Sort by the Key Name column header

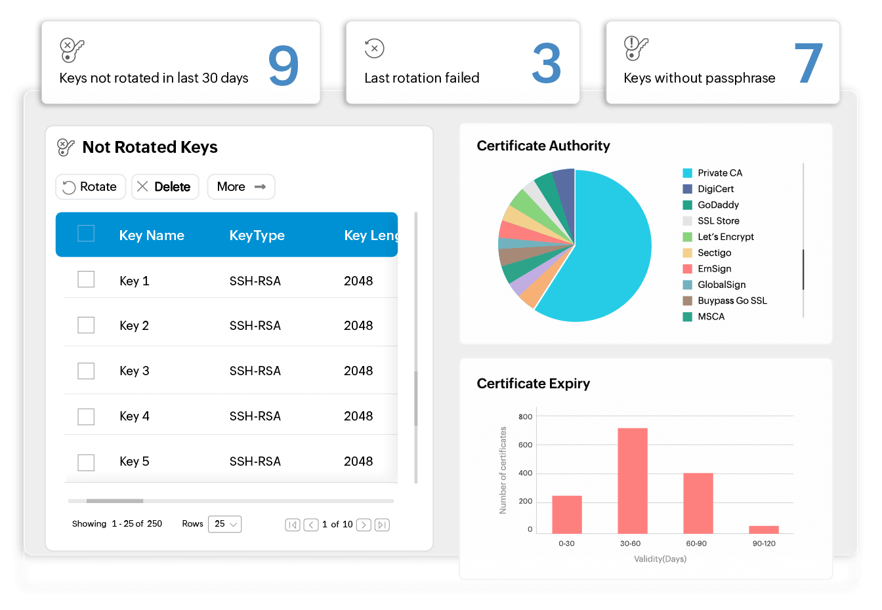(152, 235)
